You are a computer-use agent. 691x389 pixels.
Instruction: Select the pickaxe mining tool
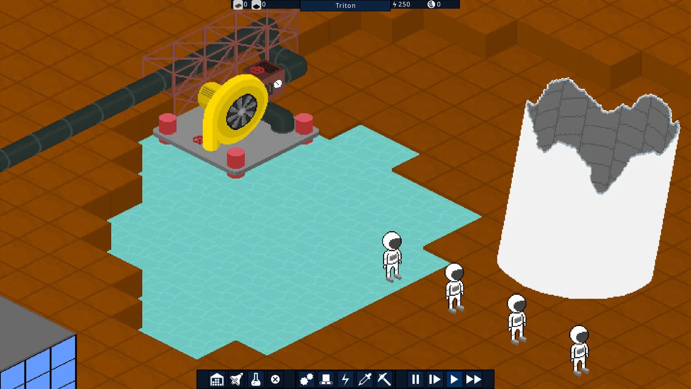tap(384, 379)
